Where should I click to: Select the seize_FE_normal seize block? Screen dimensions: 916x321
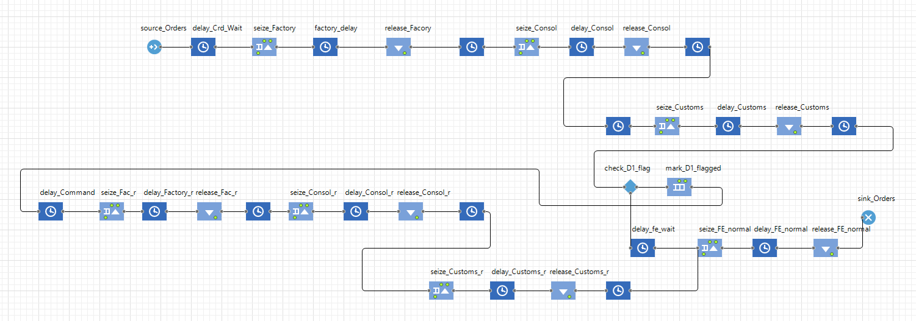(x=710, y=248)
